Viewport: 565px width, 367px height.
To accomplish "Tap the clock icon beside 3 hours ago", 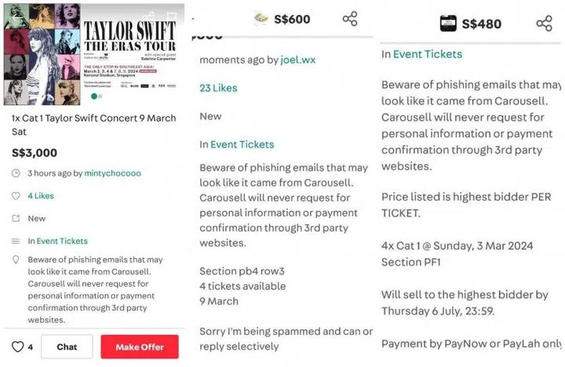I will (16, 173).
